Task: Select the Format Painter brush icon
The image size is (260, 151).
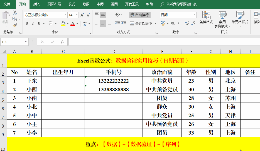Action: point(15,25)
